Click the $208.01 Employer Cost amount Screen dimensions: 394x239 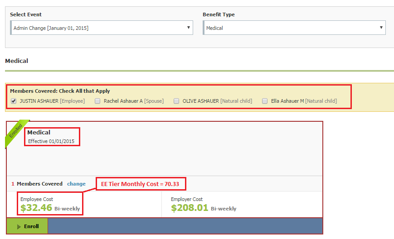tap(190, 208)
